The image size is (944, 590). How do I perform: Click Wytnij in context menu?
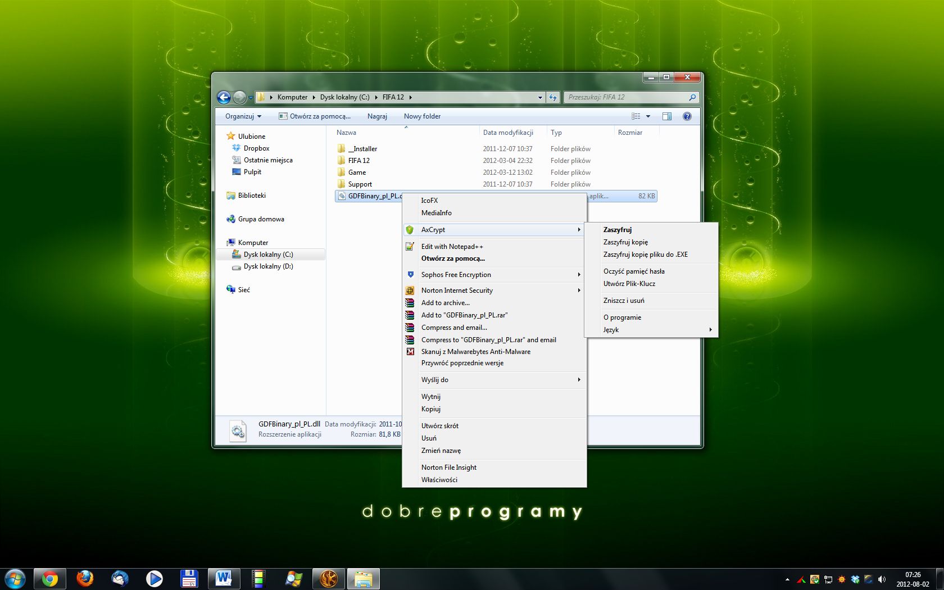pos(493,396)
